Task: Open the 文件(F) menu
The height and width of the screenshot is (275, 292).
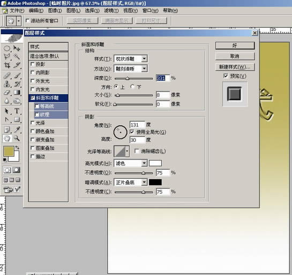Action: click(x=17, y=11)
